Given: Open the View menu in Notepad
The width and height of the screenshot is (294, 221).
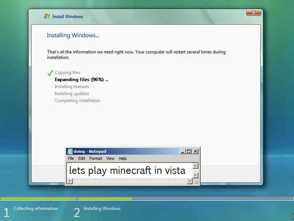Looking at the screenshot, I should pos(110,158).
